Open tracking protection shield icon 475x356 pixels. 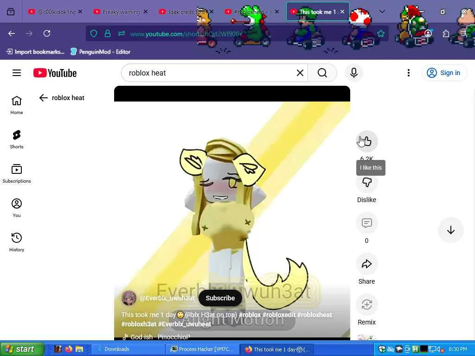(x=94, y=33)
